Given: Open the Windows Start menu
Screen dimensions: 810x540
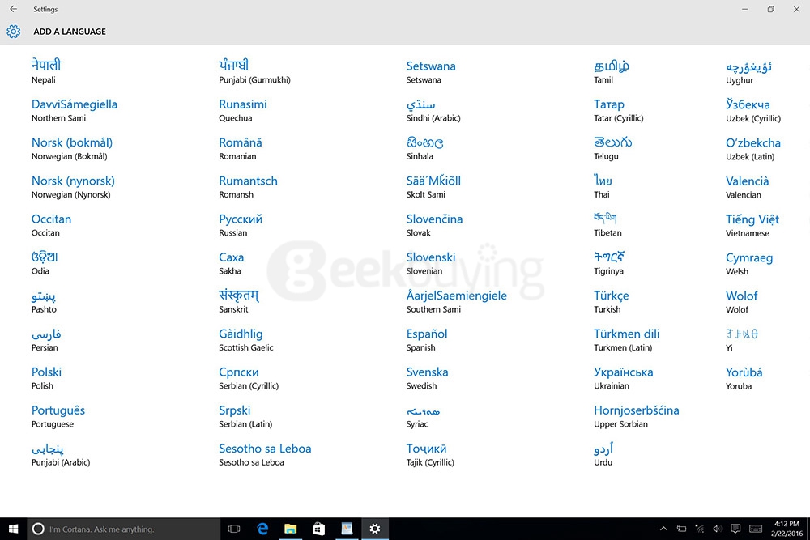Looking at the screenshot, I should (13, 529).
